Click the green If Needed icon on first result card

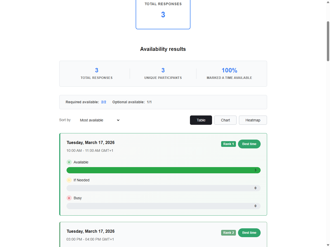coord(69,180)
